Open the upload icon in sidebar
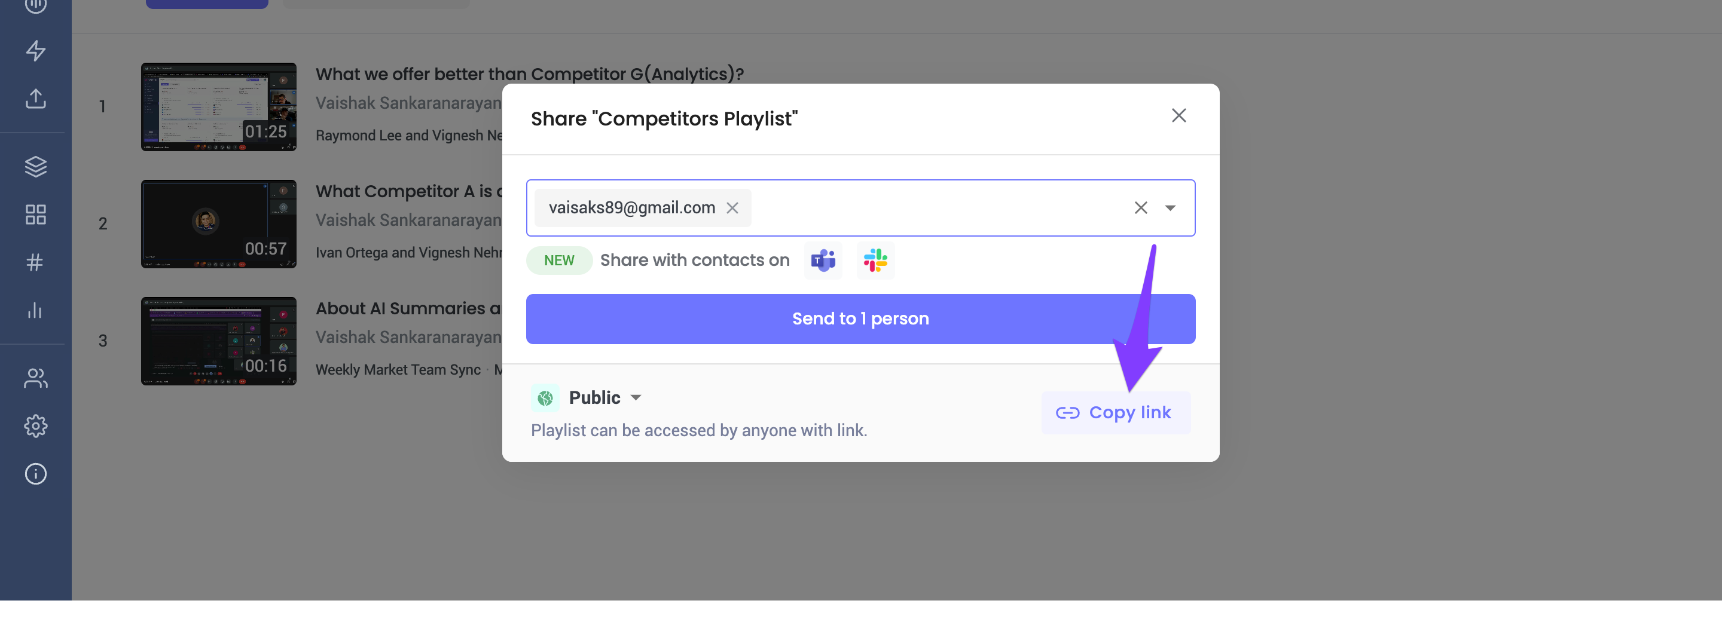Viewport: 1722px width, 625px height. coord(35,99)
